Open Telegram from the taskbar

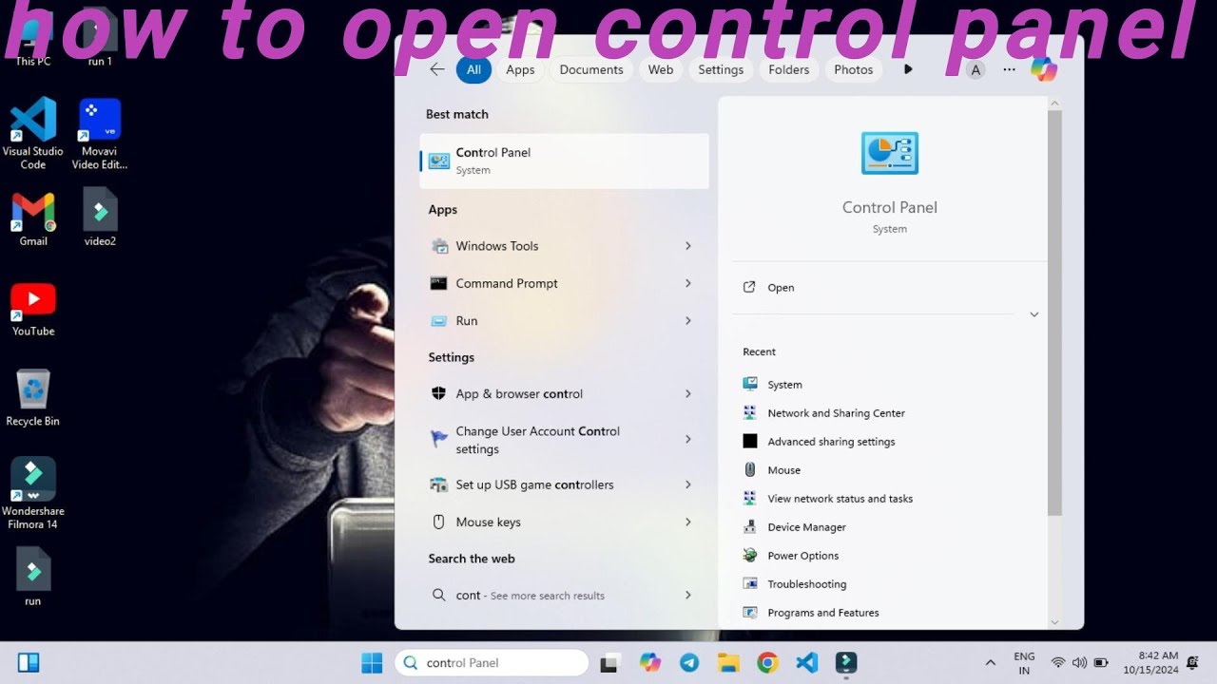689,663
